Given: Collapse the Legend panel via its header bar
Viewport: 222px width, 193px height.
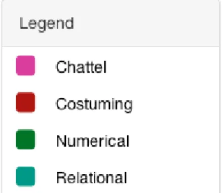Looking at the screenshot, I should 110,23.
